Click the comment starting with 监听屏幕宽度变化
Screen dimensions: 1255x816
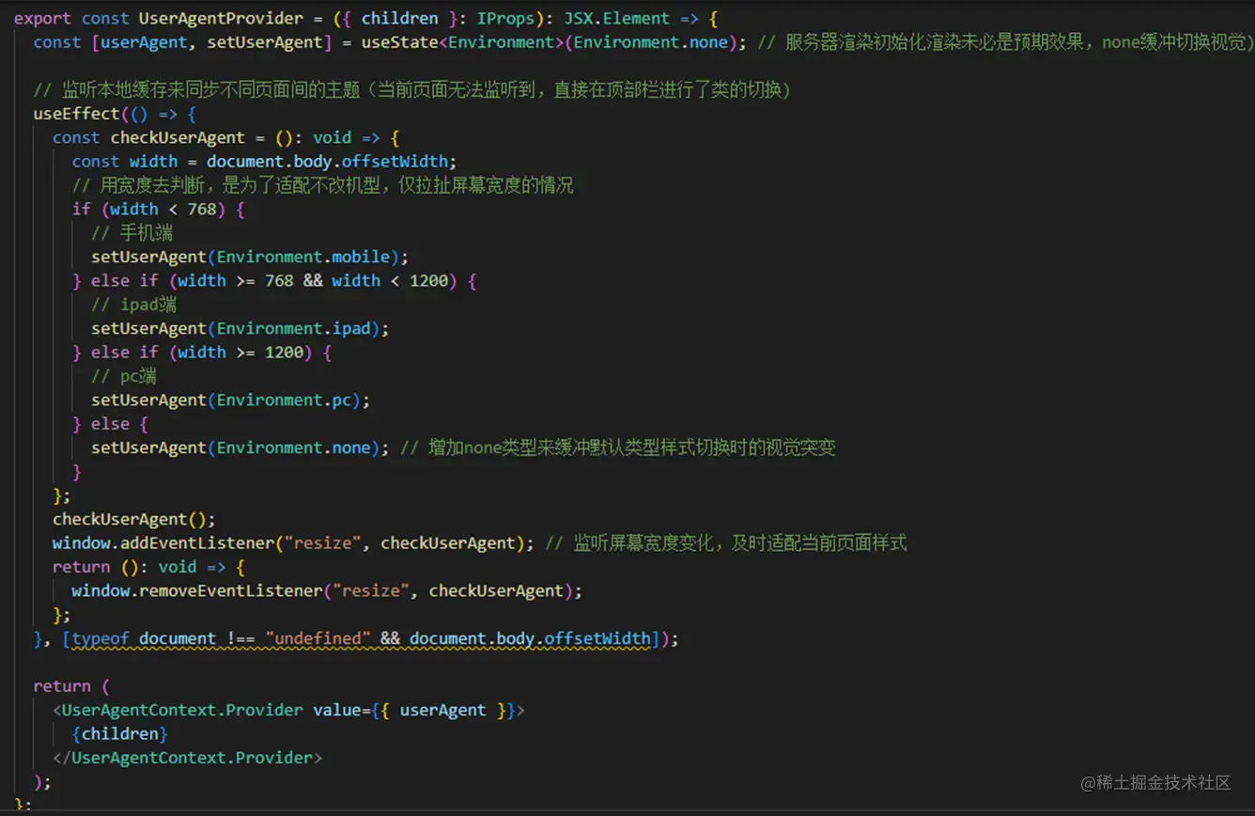click(x=727, y=542)
